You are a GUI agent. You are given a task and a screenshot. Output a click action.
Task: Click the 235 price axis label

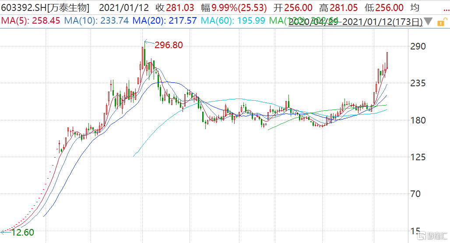pos(418,83)
